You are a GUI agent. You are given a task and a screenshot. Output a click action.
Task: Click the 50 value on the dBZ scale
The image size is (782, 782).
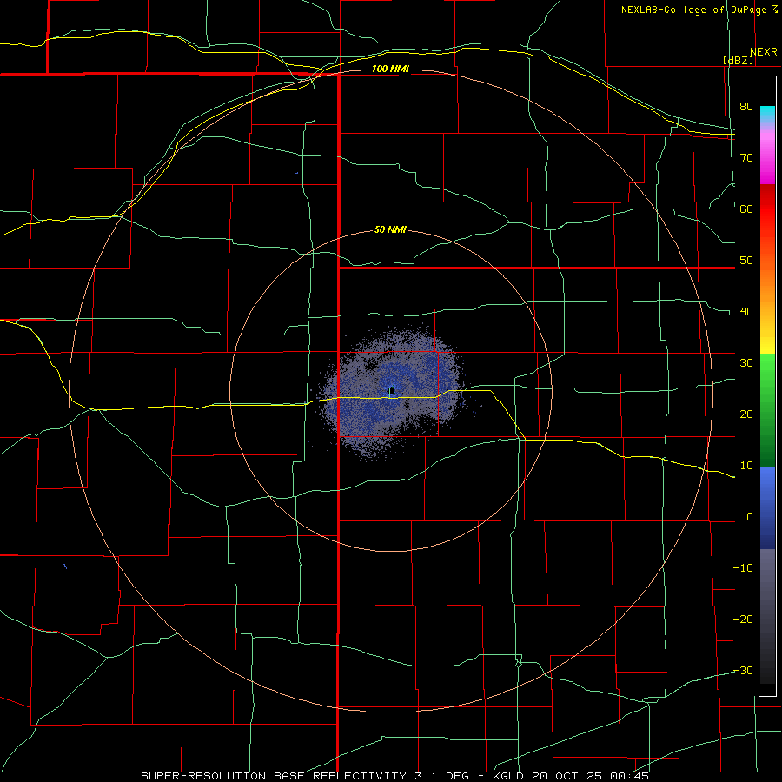coord(746,261)
